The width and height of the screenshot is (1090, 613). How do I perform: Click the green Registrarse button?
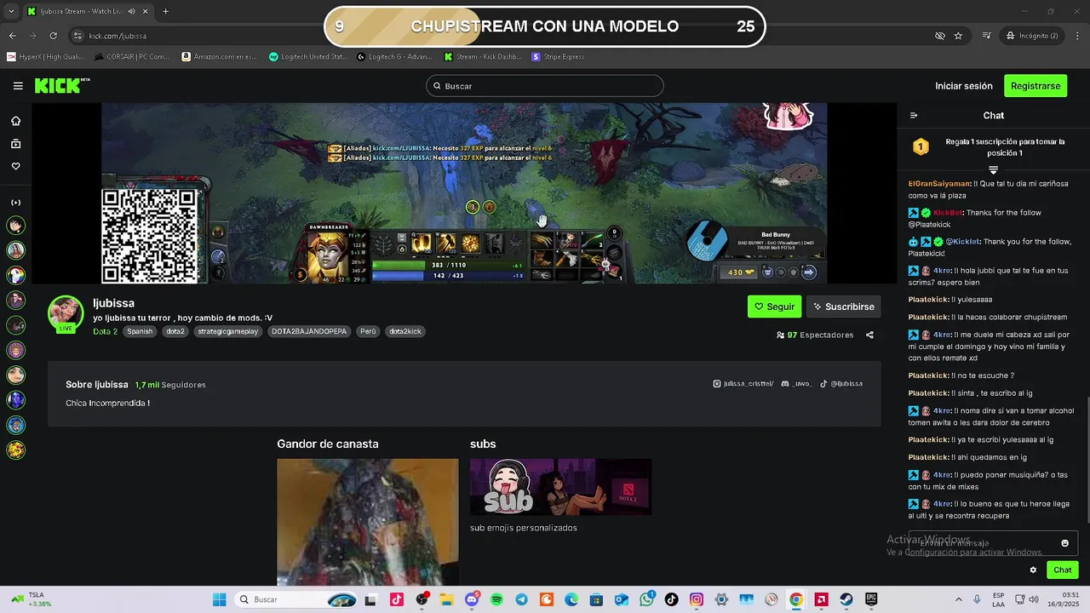pyautogui.click(x=1035, y=86)
